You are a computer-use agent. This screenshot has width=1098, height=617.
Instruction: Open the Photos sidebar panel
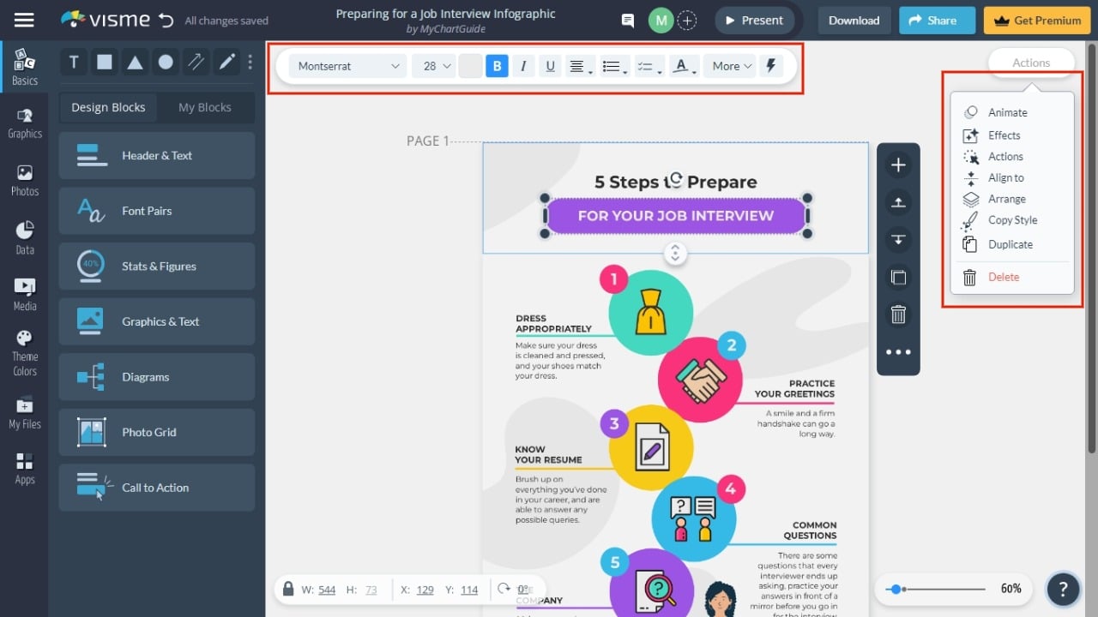(x=24, y=181)
